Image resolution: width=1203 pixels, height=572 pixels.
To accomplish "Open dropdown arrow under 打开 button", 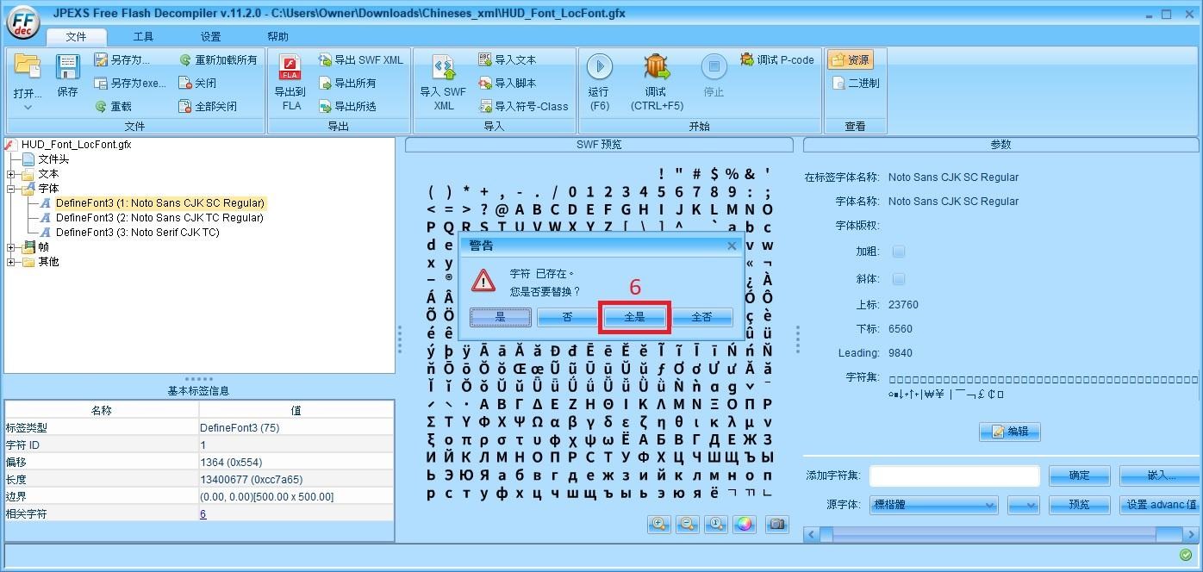I will coord(28,108).
